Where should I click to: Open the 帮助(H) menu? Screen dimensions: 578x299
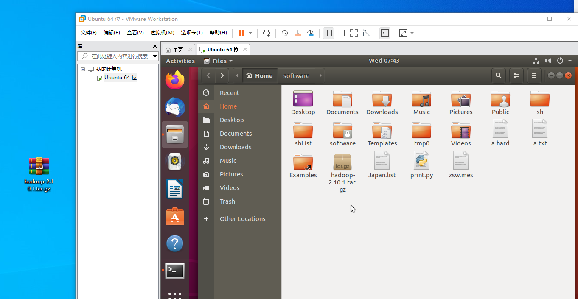[x=218, y=33]
